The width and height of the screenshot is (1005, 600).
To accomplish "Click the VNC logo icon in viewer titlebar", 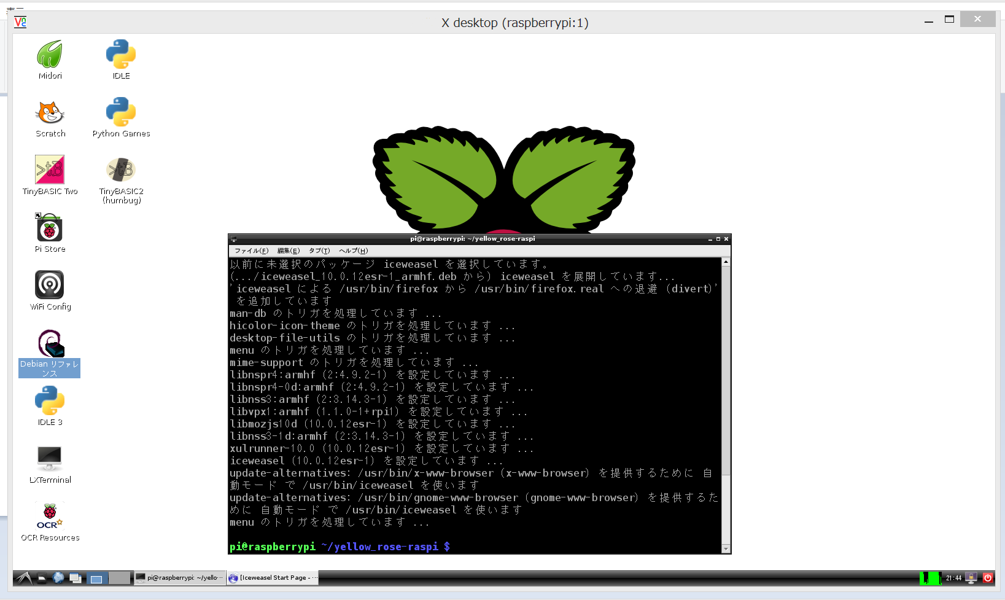I will [x=20, y=22].
